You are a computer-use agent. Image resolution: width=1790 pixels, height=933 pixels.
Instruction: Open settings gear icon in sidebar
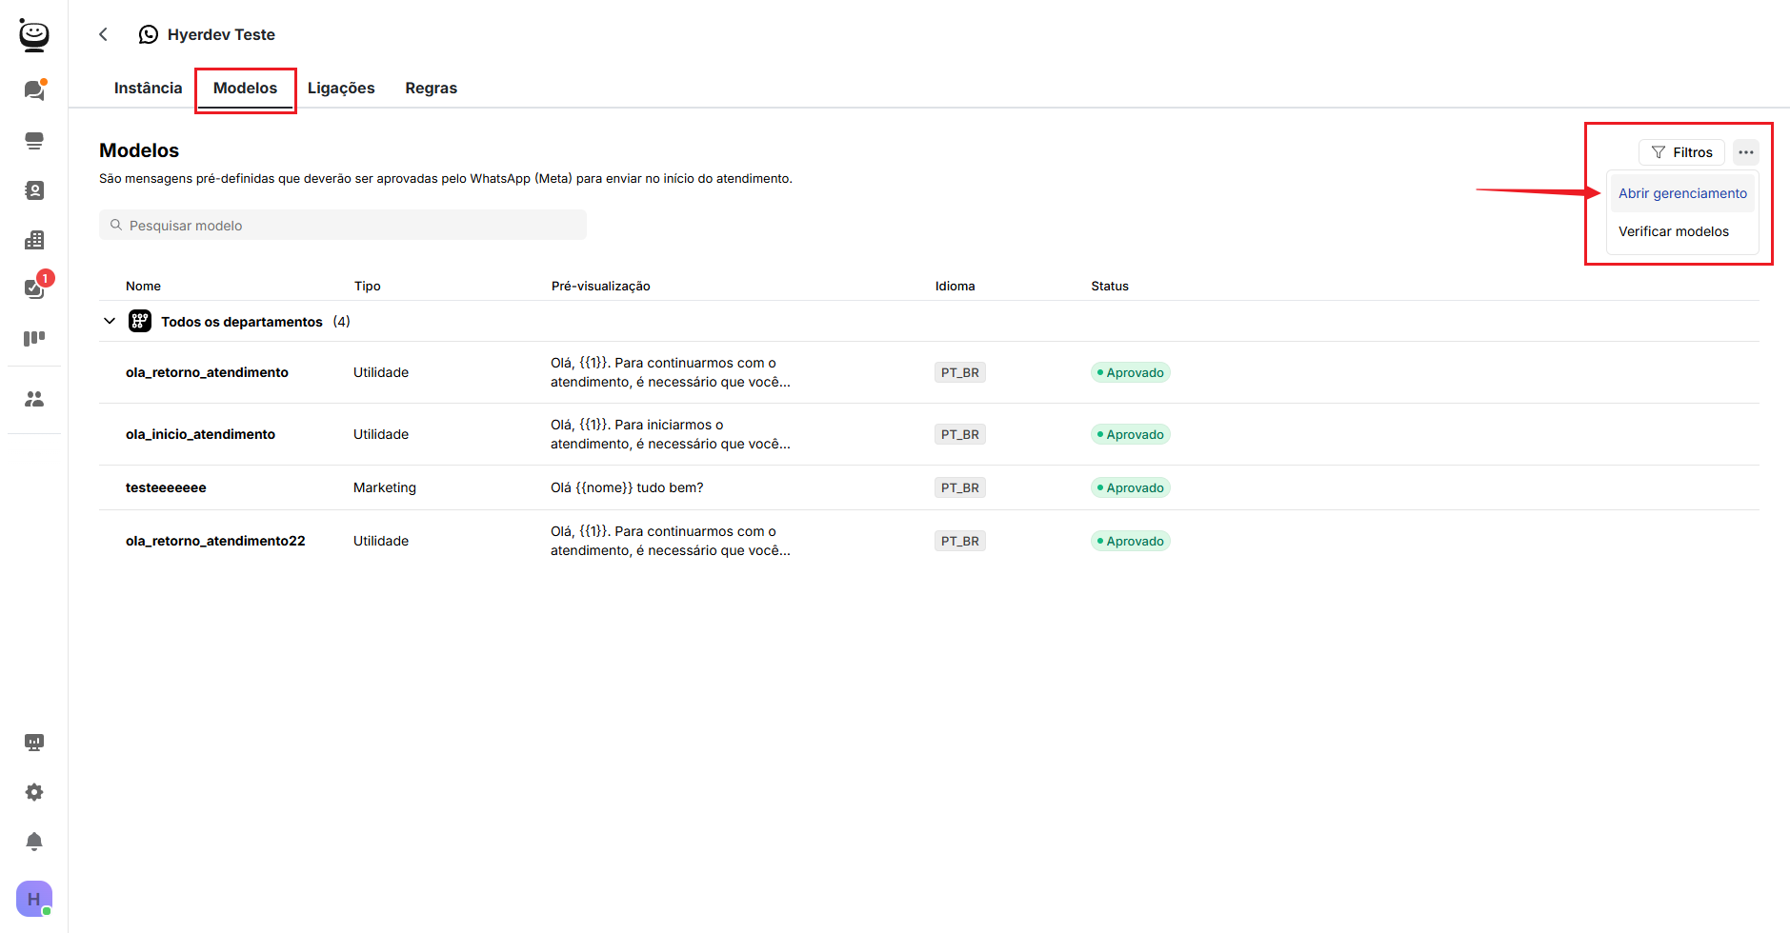point(34,792)
